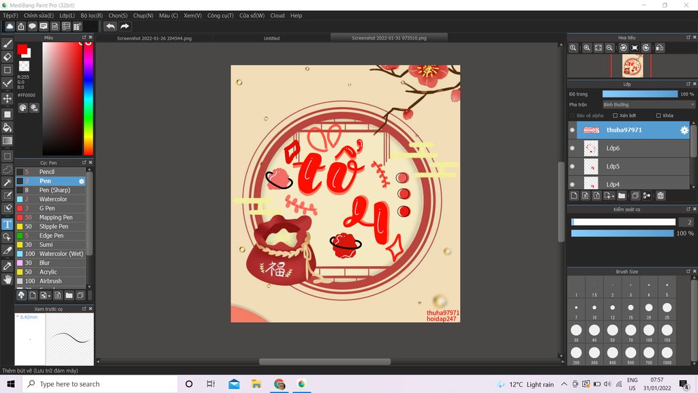This screenshot has width=698, height=393.
Task: Open the Bộ lọc(R) menu
Action: pos(92,16)
